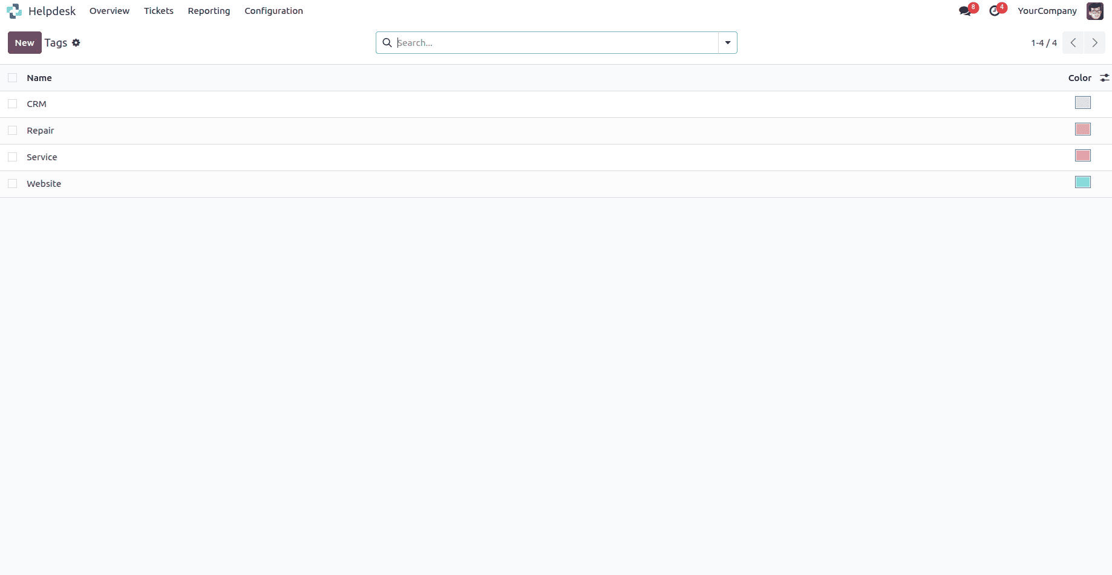Sort tags by the Name column
This screenshot has height=575, width=1112.
point(39,78)
